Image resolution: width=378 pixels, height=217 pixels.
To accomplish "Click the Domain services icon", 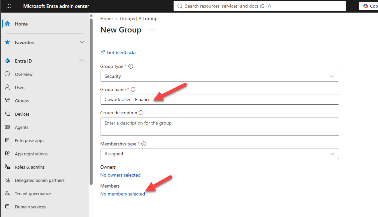I will click(x=8, y=206).
